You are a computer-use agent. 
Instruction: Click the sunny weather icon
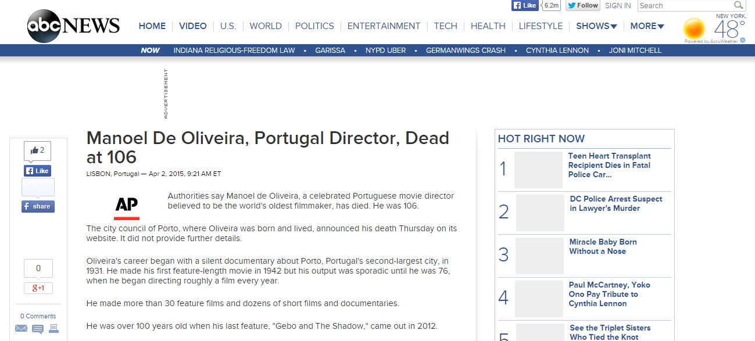point(694,28)
